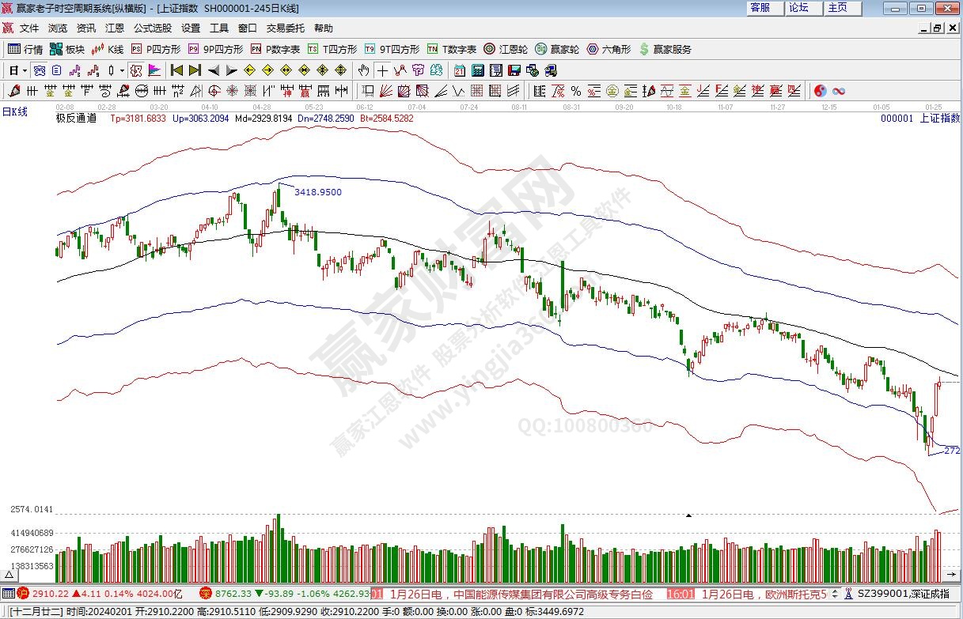963x619 pixels.
Task: Click the 论坛 forum button
Action: [799, 8]
